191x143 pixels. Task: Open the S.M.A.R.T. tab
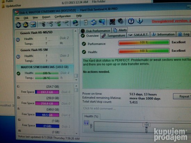point(138,35)
